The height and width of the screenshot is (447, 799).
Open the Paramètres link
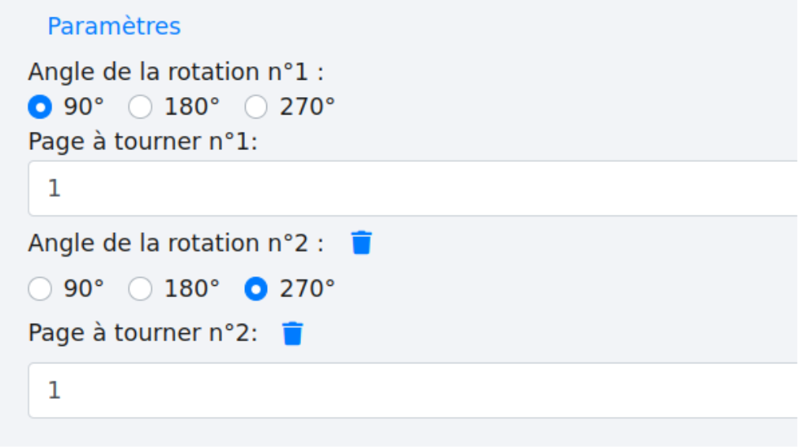point(114,26)
